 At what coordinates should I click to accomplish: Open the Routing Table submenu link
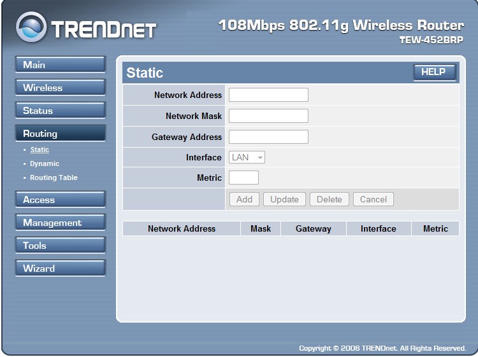click(54, 178)
